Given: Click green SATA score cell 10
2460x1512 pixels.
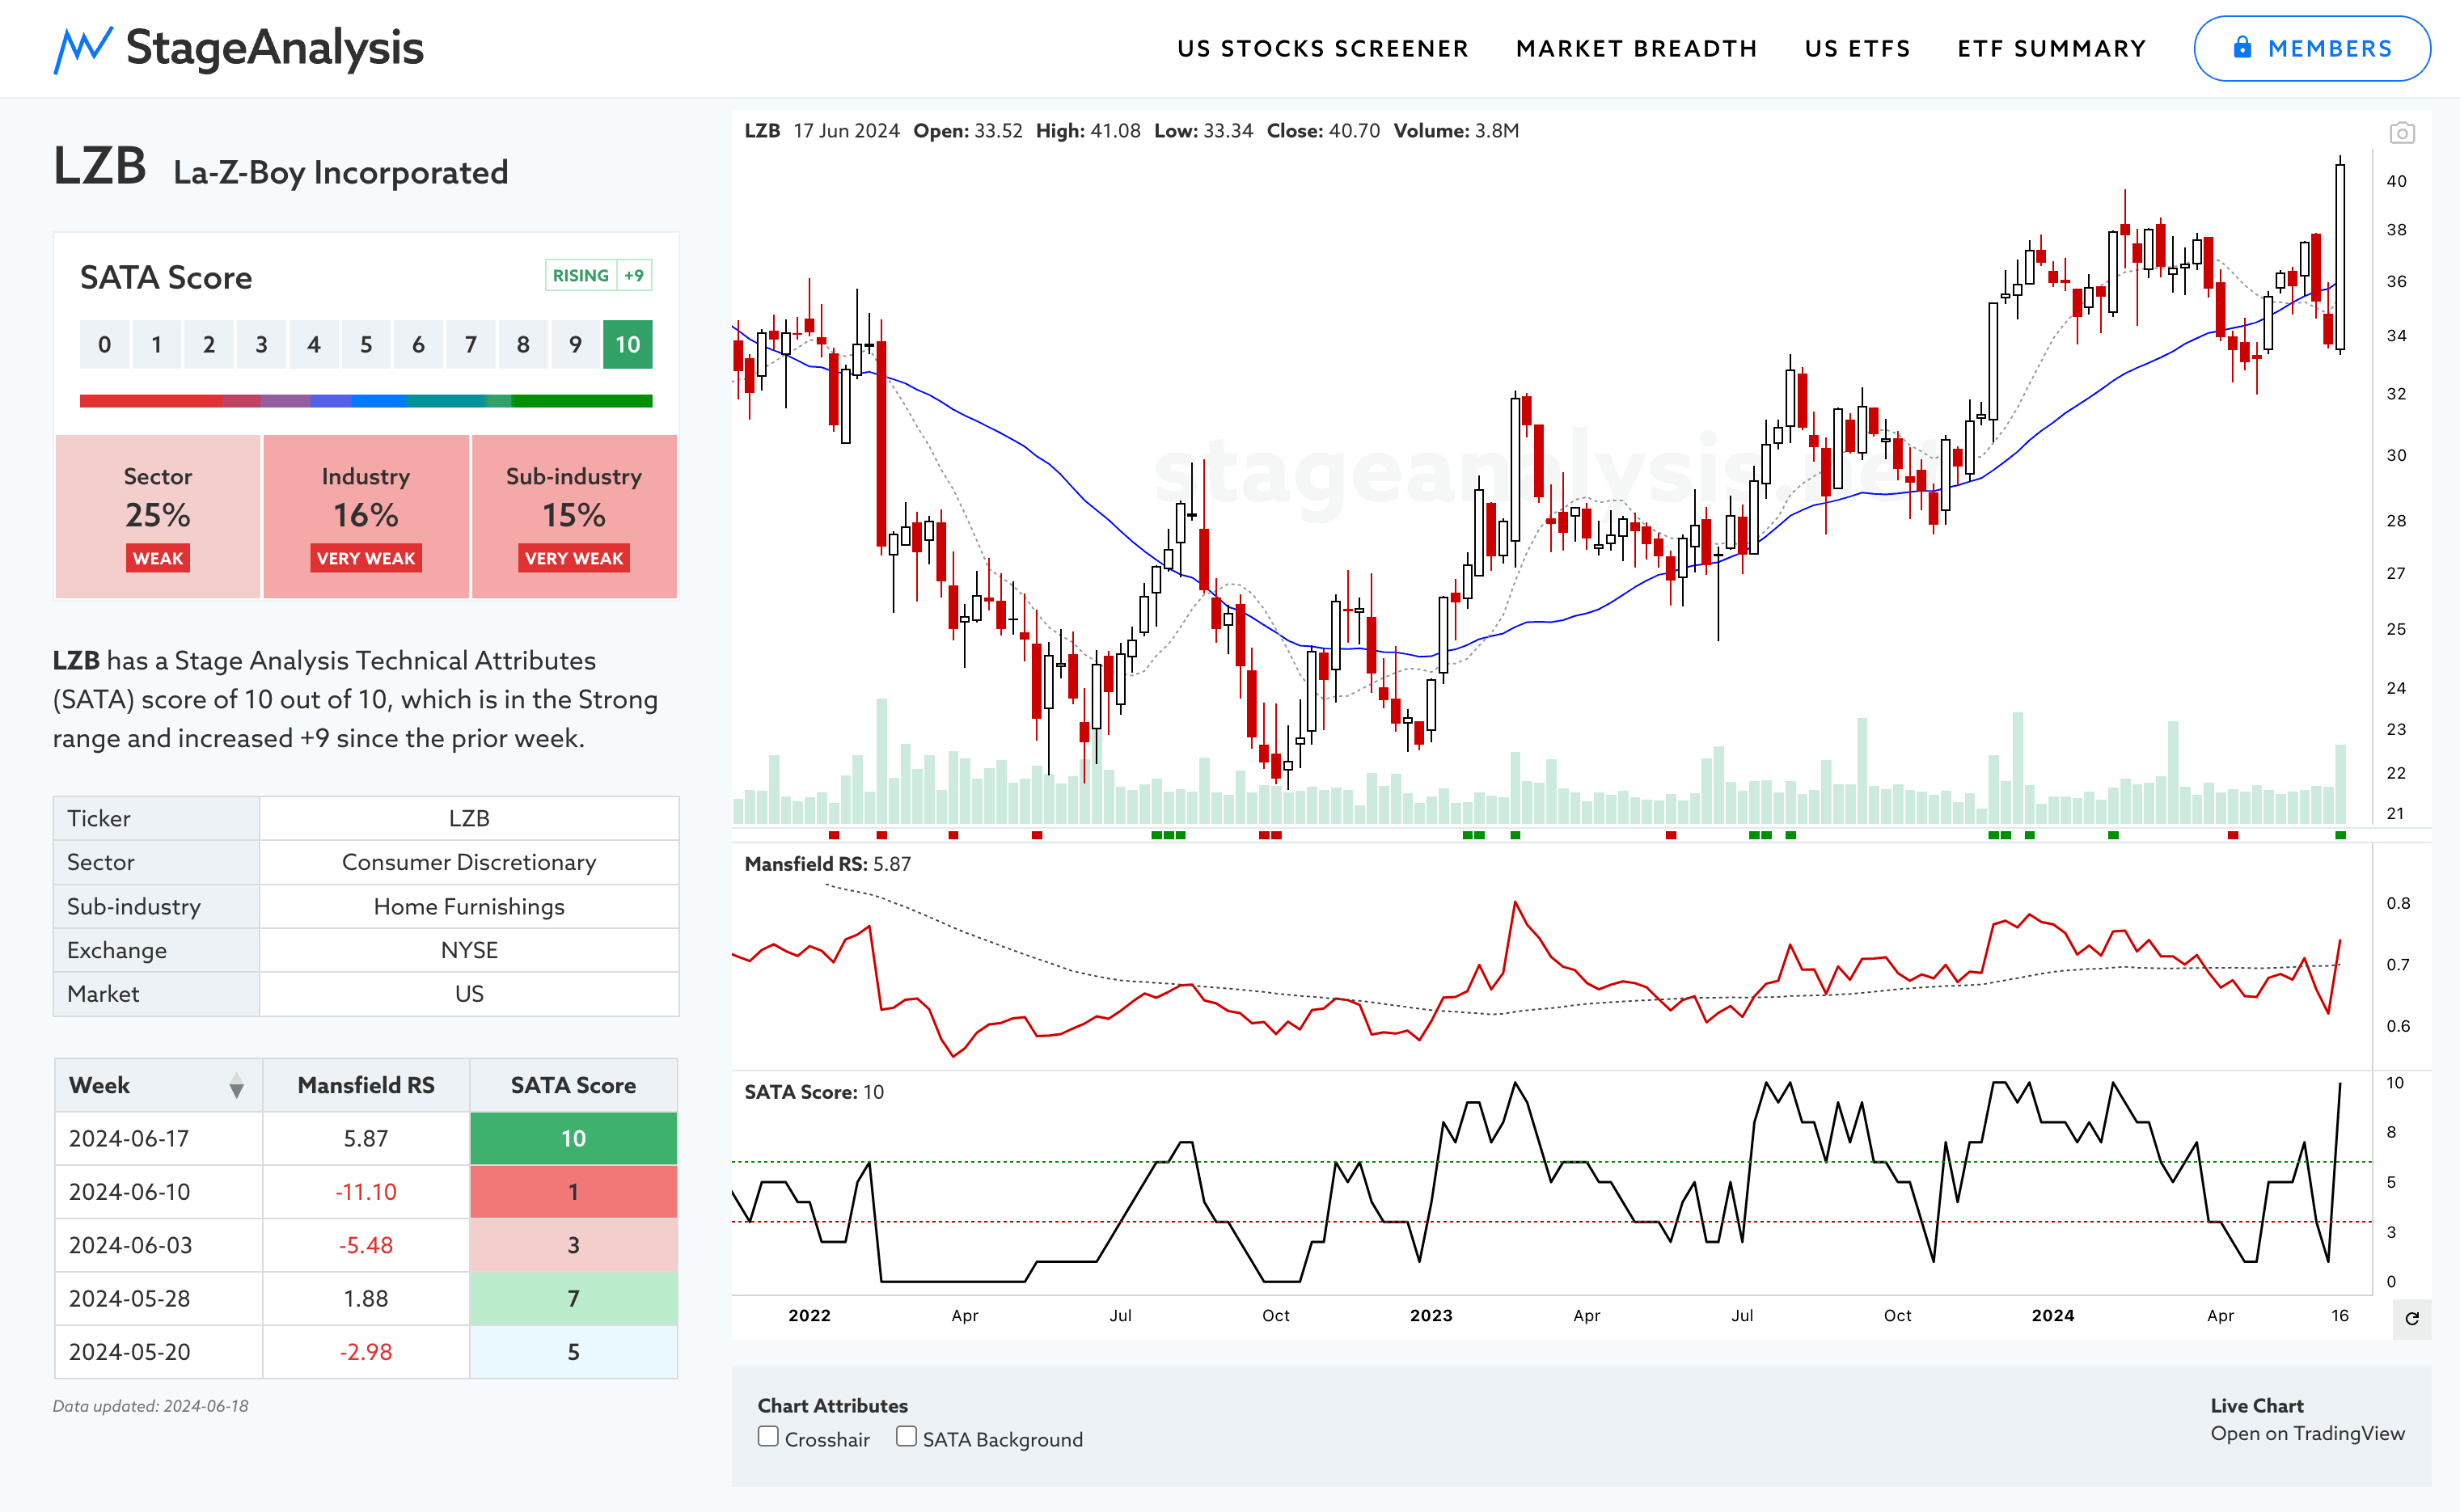Looking at the screenshot, I should (573, 1139).
